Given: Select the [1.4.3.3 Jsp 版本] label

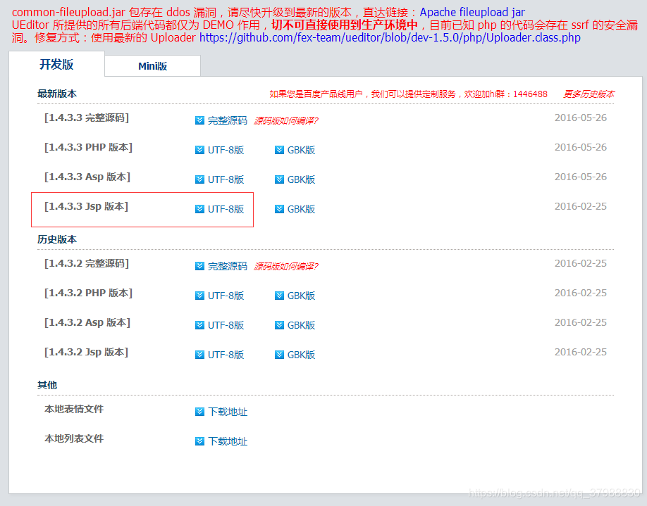Looking at the screenshot, I should (86, 207).
